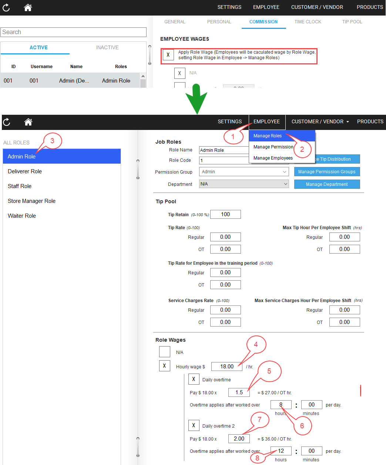Expand the CUSTOMER / VENDOR dropdown menu
Image resolution: width=386 pixels, height=465 pixels.
point(319,121)
